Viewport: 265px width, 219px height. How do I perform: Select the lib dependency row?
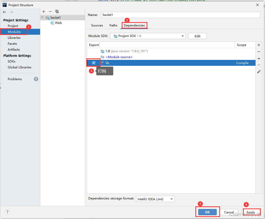click(171, 63)
